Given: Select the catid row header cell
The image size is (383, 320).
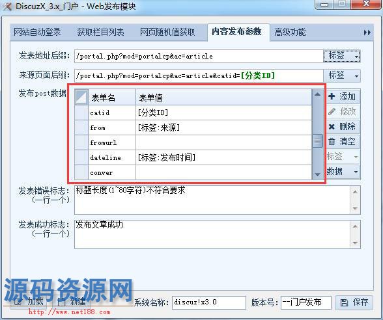Looking at the screenshot, I should (81, 113).
